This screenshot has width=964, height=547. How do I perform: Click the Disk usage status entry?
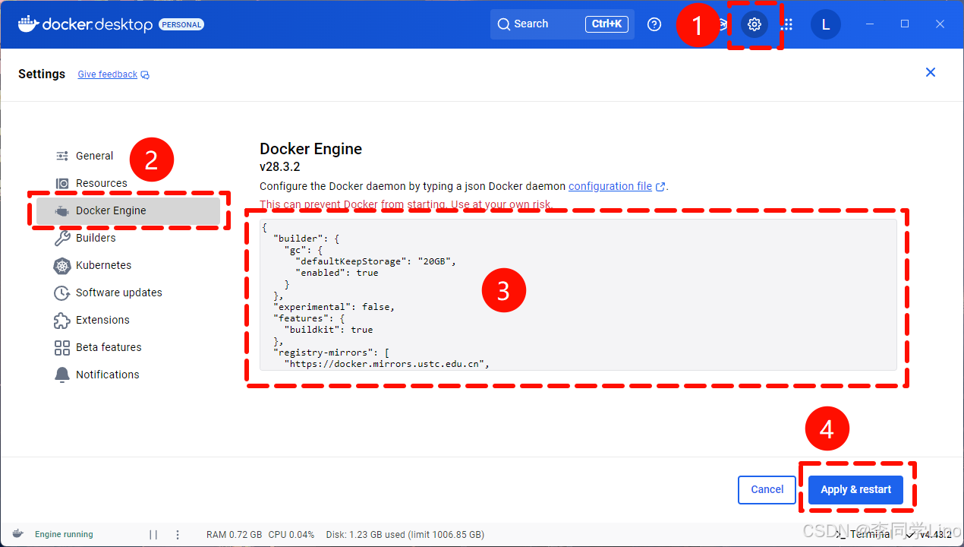[x=405, y=535]
